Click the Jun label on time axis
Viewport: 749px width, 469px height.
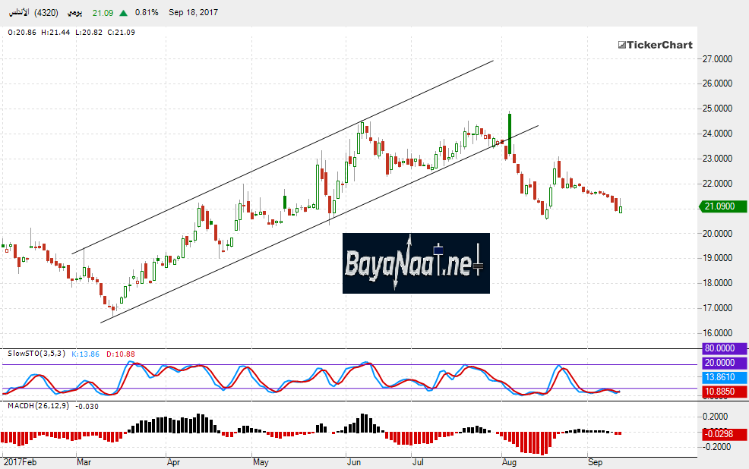click(x=354, y=461)
